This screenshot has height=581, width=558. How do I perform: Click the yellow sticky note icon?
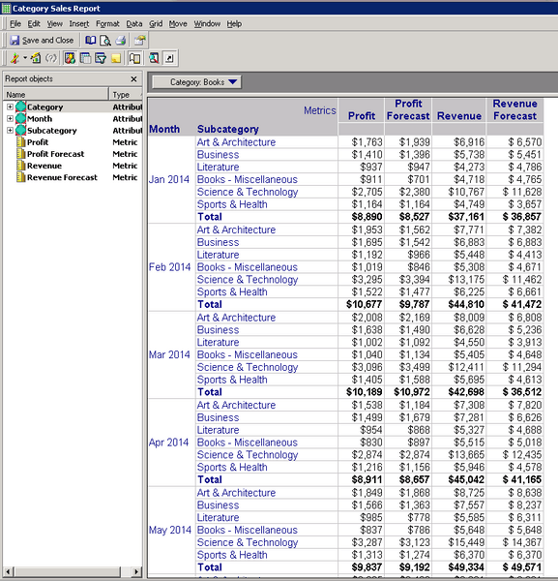tap(116, 58)
